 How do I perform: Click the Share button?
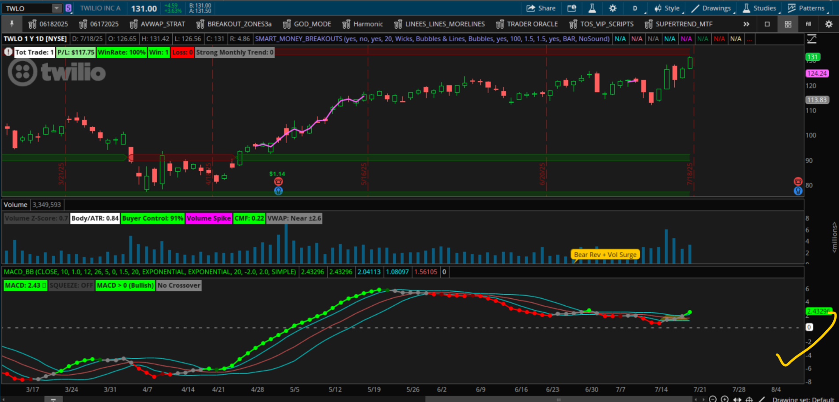click(541, 8)
